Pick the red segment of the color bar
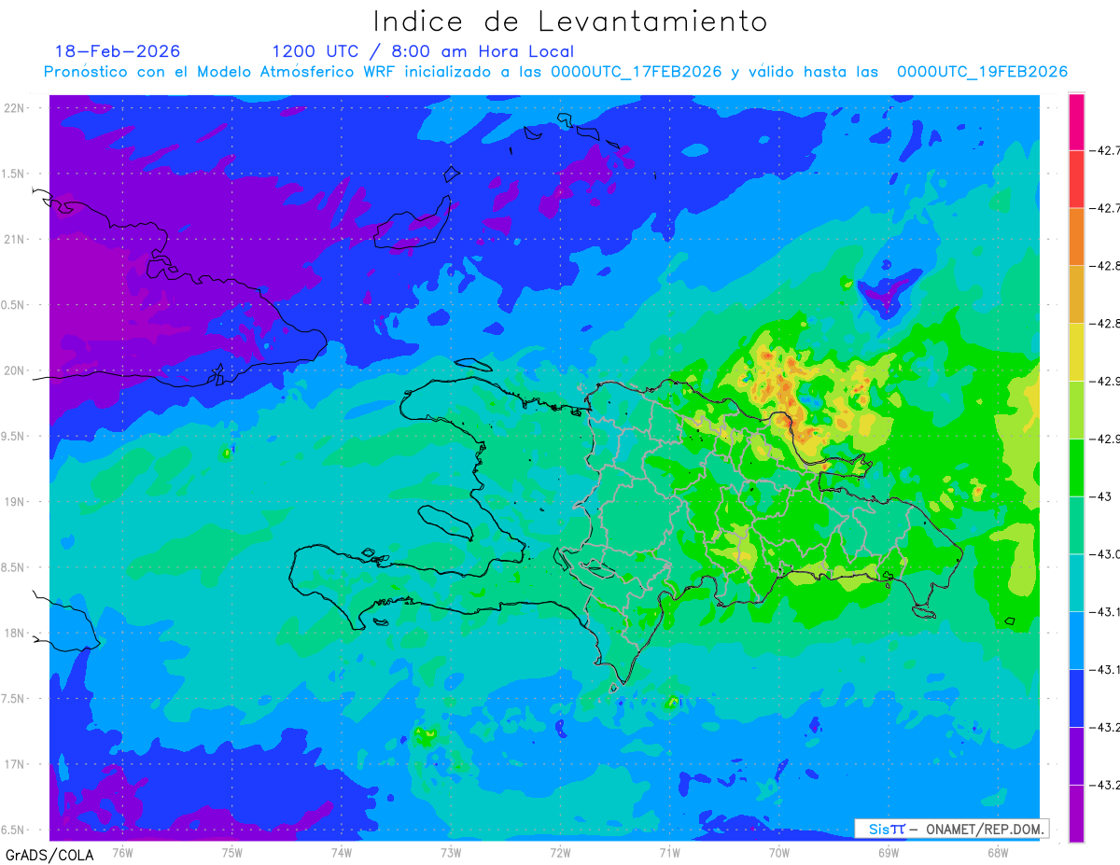This screenshot has width=1120, height=865. pos(1076,179)
